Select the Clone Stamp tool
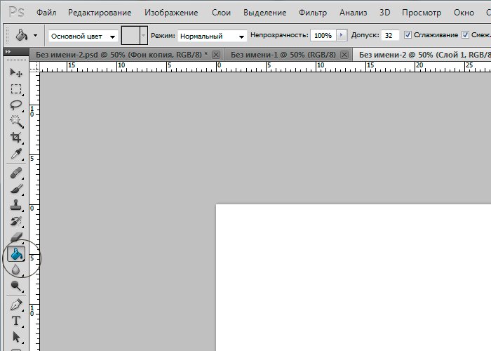Image resolution: width=491 pixels, height=351 pixels. point(15,206)
